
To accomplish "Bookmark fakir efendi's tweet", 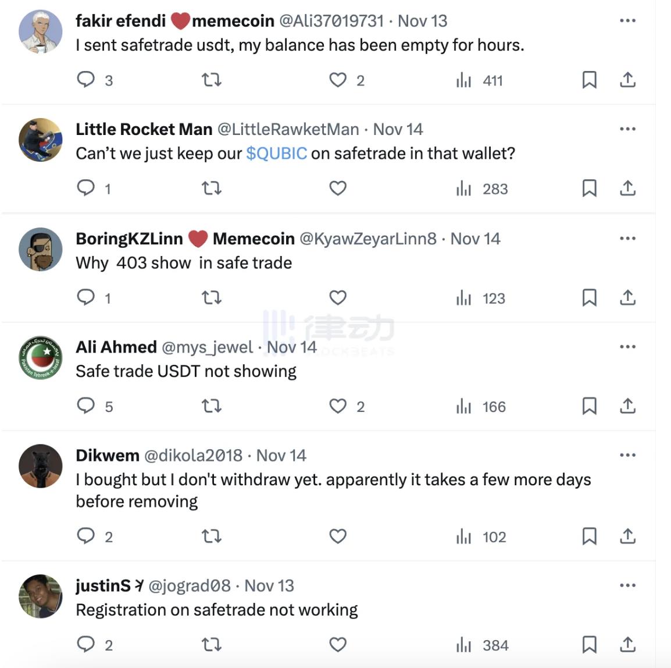I will point(589,80).
